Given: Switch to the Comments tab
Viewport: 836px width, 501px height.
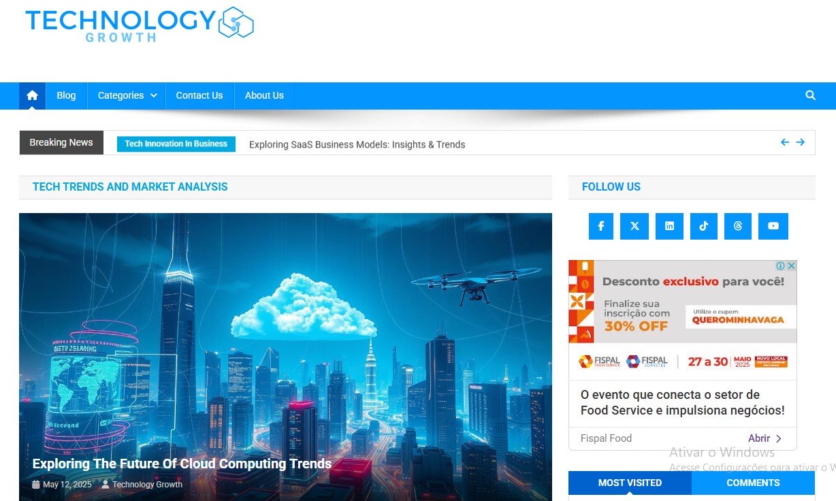Looking at the screenshot, I should click(x=753, y=483).
